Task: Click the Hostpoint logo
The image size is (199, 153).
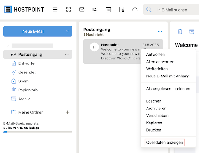Action: [x=24, y=9]
